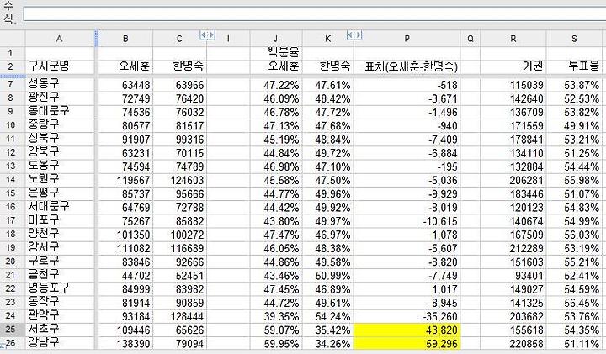Select column J header
The height and width of the screenshot is (354, 606).
point(275,39)
